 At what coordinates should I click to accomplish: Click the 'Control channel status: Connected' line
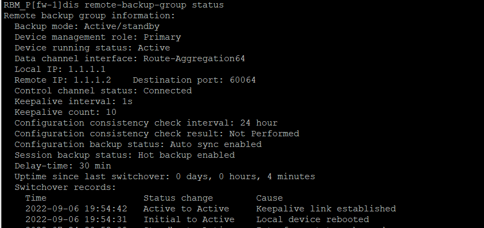(x=103, y=91)
